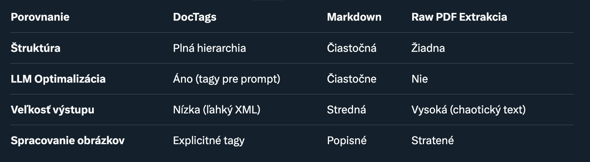Image resolution: width=590 pixels, height=162 pixels.
Task: Click the Stredná cell
Action: (x=346, y=109)
